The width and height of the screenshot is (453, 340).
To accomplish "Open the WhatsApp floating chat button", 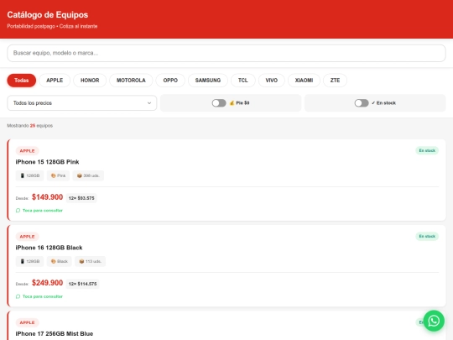I will point(434,321).
